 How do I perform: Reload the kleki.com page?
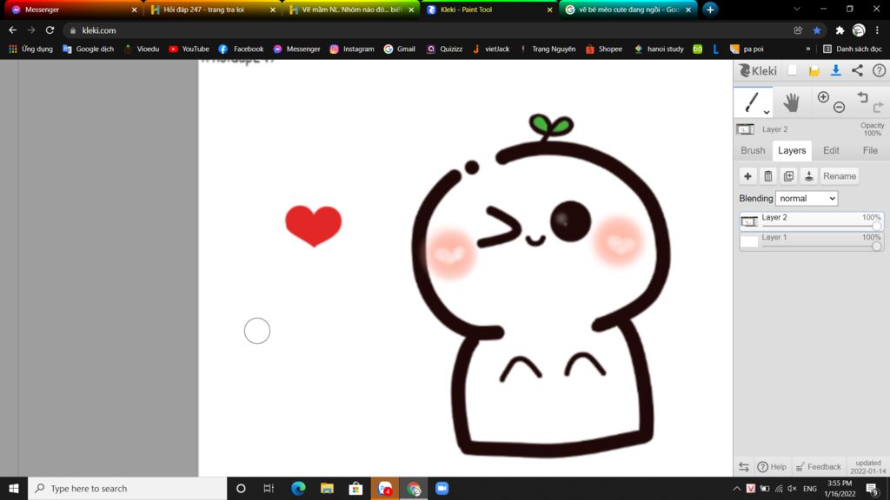pos(50,30)
